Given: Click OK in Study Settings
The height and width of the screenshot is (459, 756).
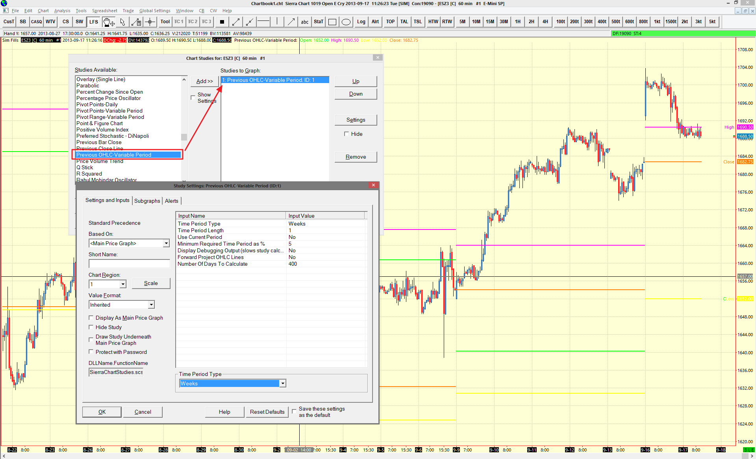Looking at the screenshot, I should tap(102, 412).
